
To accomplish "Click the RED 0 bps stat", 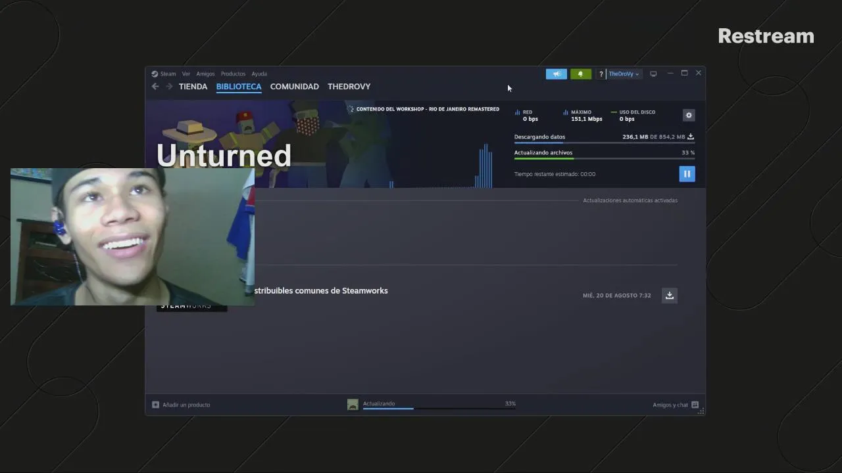I will click(526, 116).
